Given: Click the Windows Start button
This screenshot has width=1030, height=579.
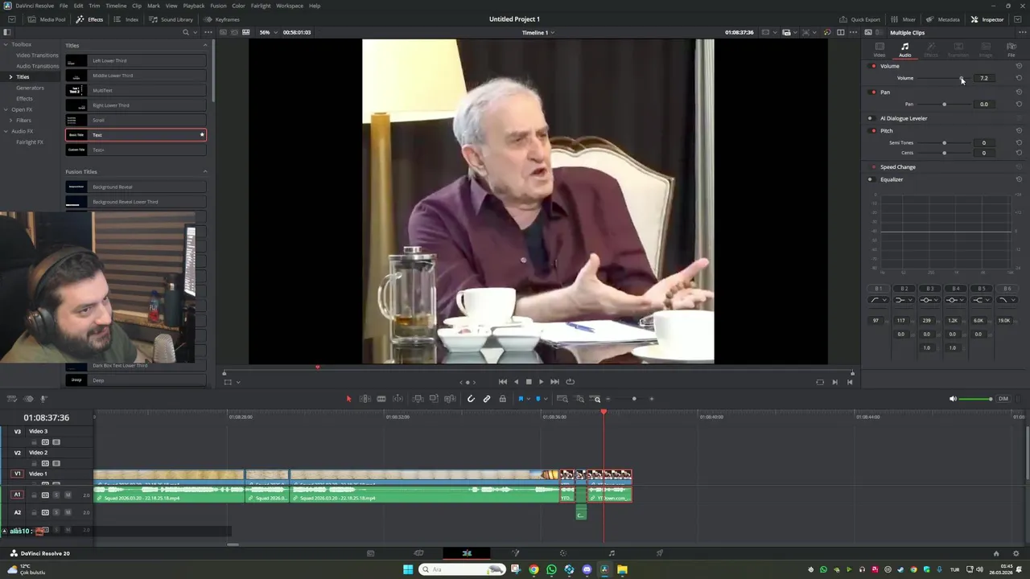Looking at the screenshot, I should pyautogui.click(x=408, y=569).
